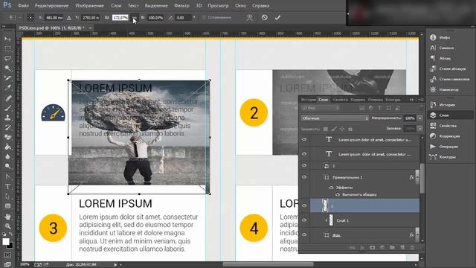Expand effects arrow on bottom fx layer
This screenshot has height=268, width=476.
[417, 234]
